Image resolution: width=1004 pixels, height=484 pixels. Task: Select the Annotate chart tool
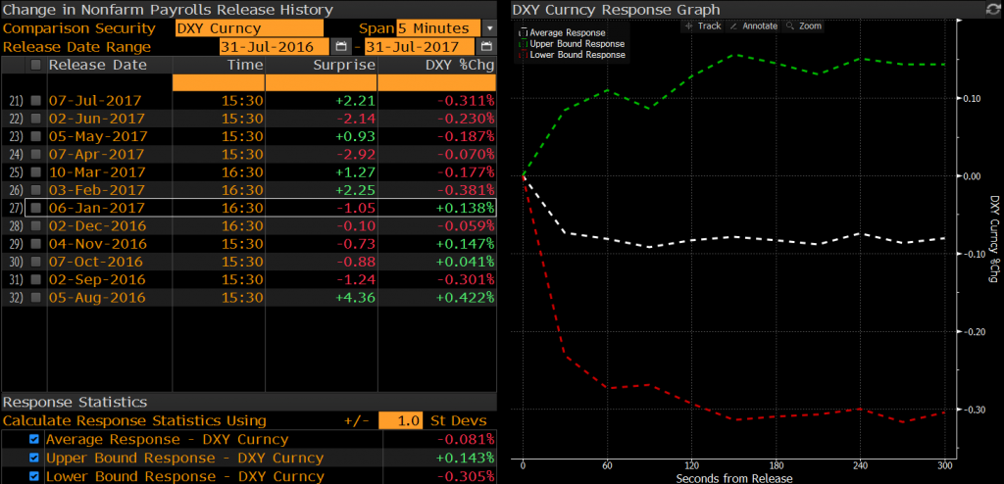pyautogui.click(x=754, y=26)
